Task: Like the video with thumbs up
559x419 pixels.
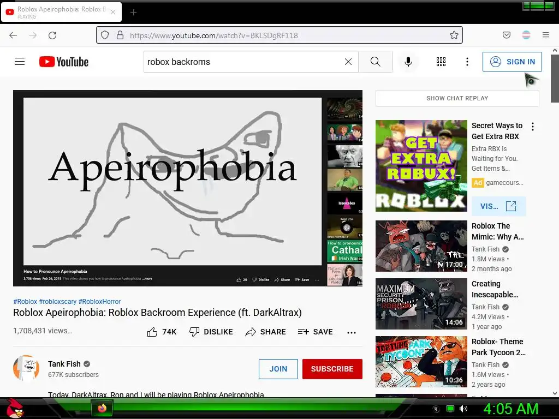Action: pos(162,332)
